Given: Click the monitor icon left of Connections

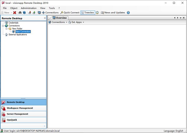Looking at the screenshot, I should (39, 13).
